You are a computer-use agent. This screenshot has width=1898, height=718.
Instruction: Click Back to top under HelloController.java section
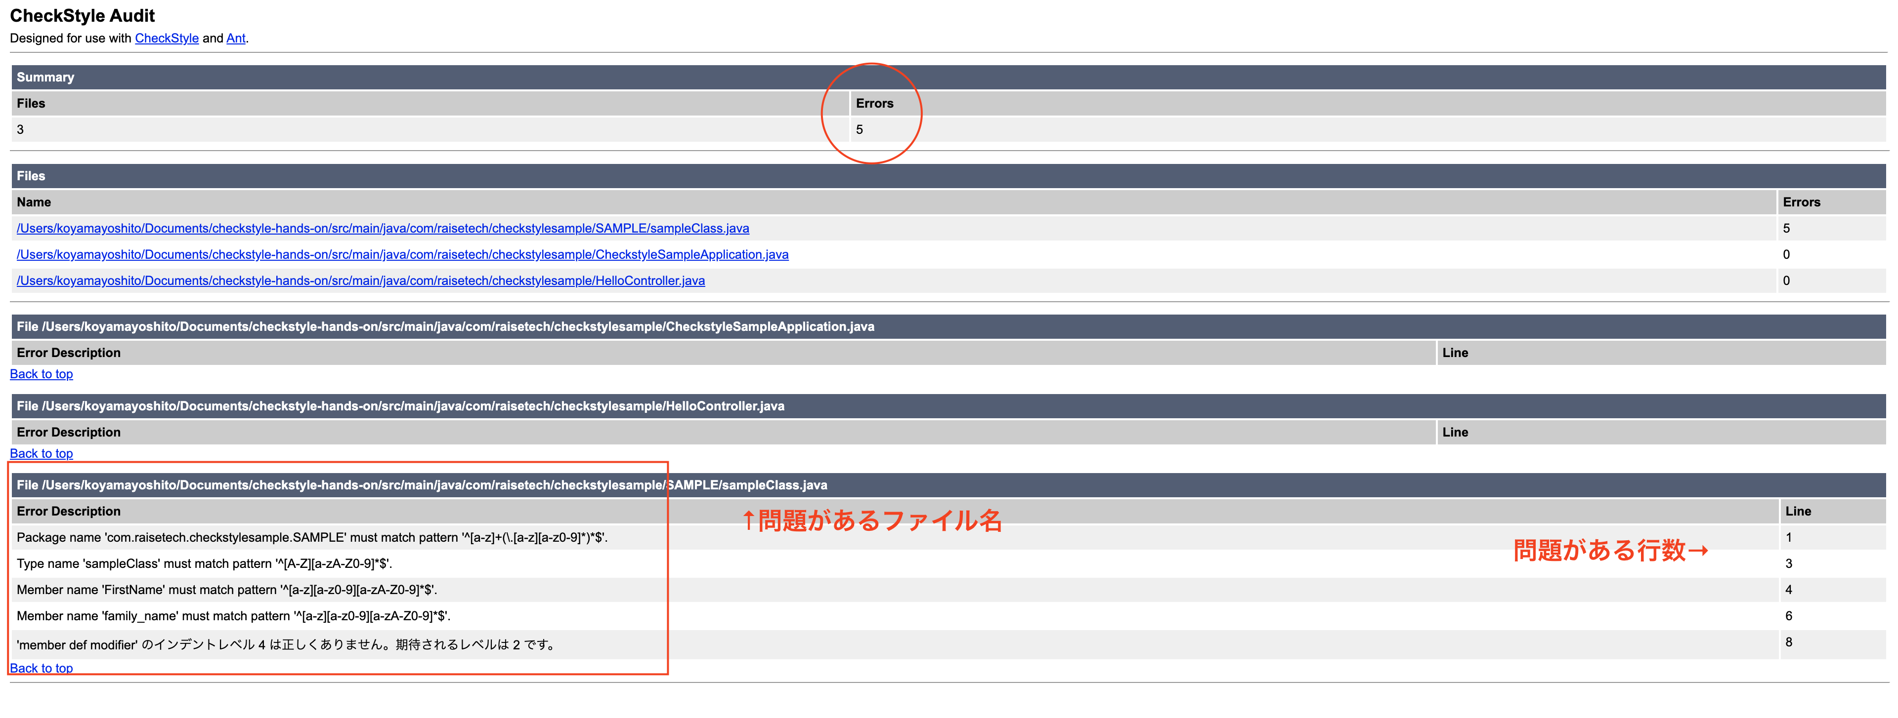41,454
